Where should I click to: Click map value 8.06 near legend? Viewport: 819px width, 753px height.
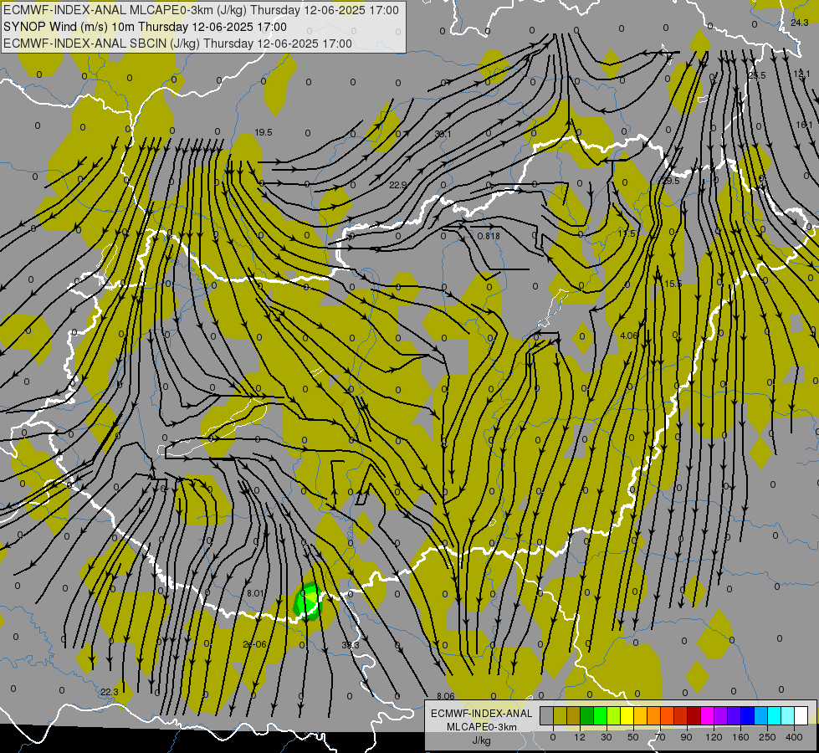[x=446, y=696]
